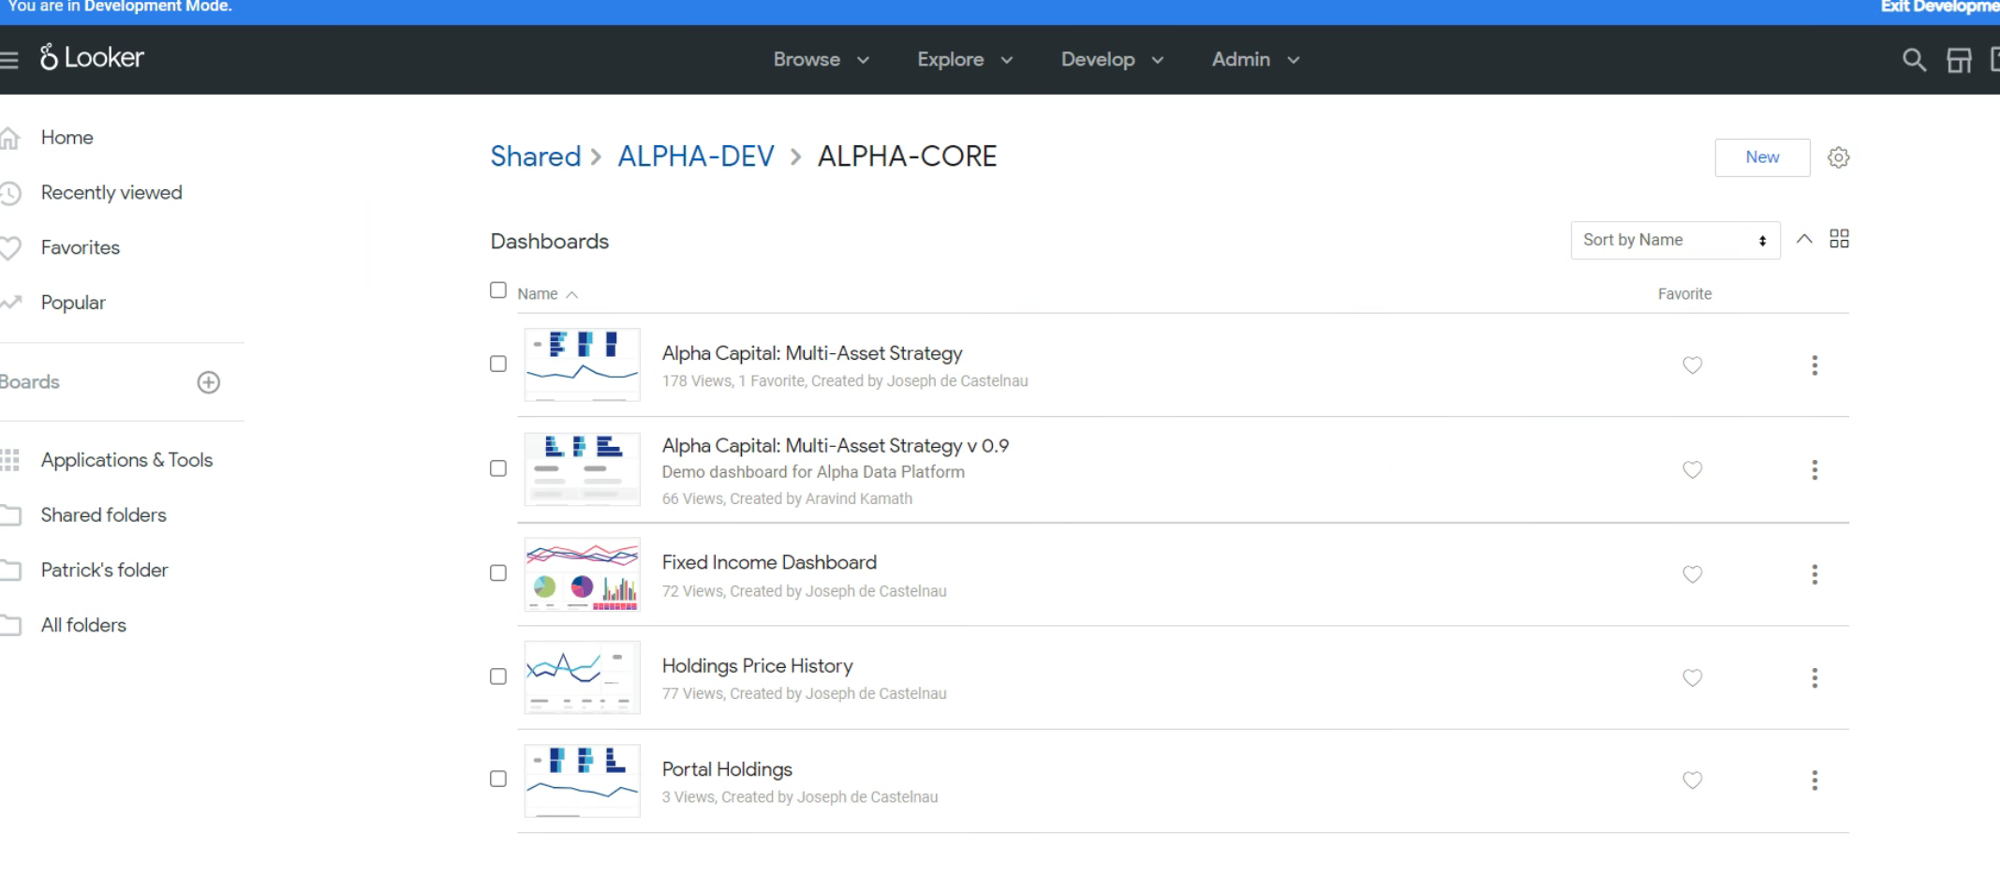Open Portal Holdings thumbnail
The height and width of the screenshot is (876, 2000).
point(582,780)
